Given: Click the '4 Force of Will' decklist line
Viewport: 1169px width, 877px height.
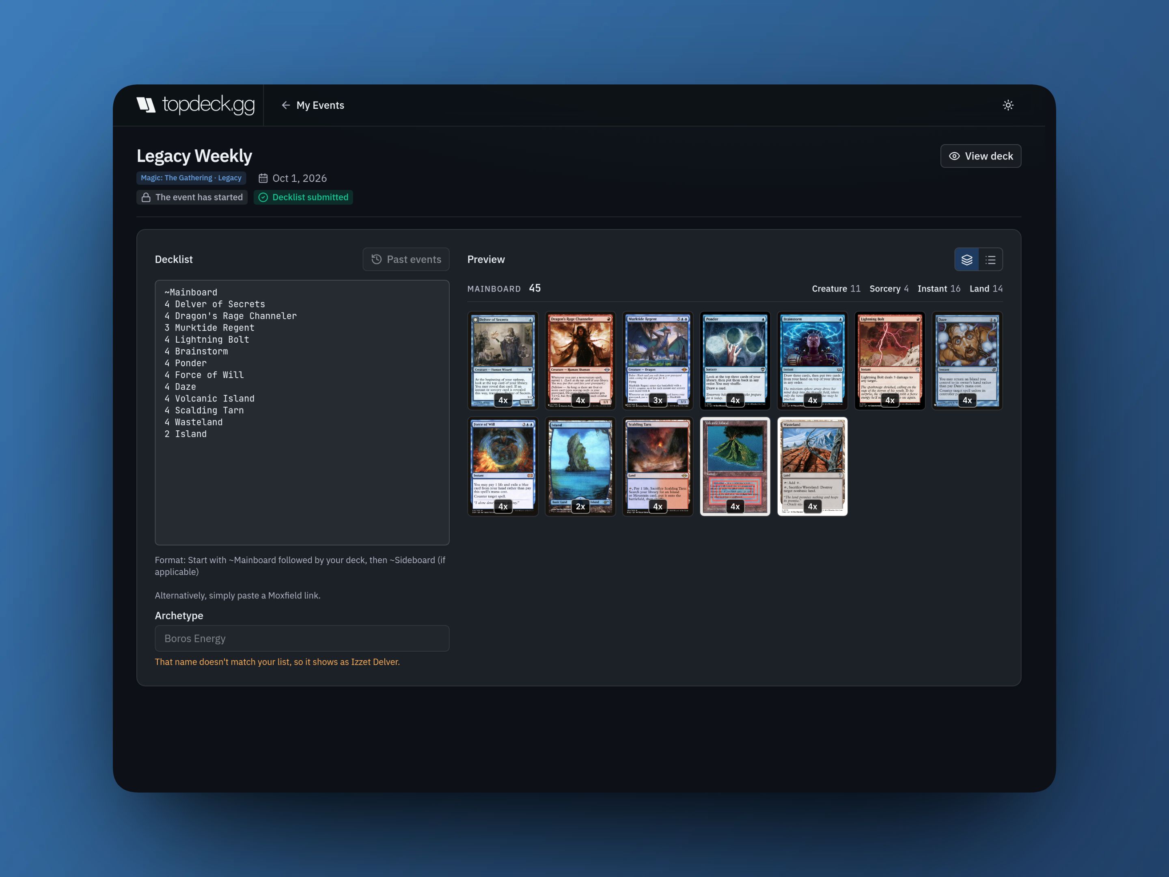Looking at the screenshot, I should 204,375.
